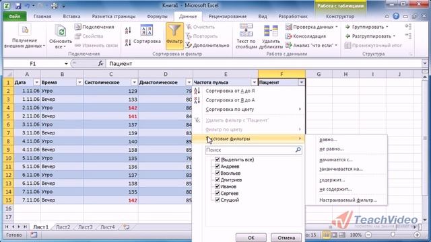This screenshot has width=431, height=242.
Task: Click Advanced filter (Дополнительно)
Action: 207,45
